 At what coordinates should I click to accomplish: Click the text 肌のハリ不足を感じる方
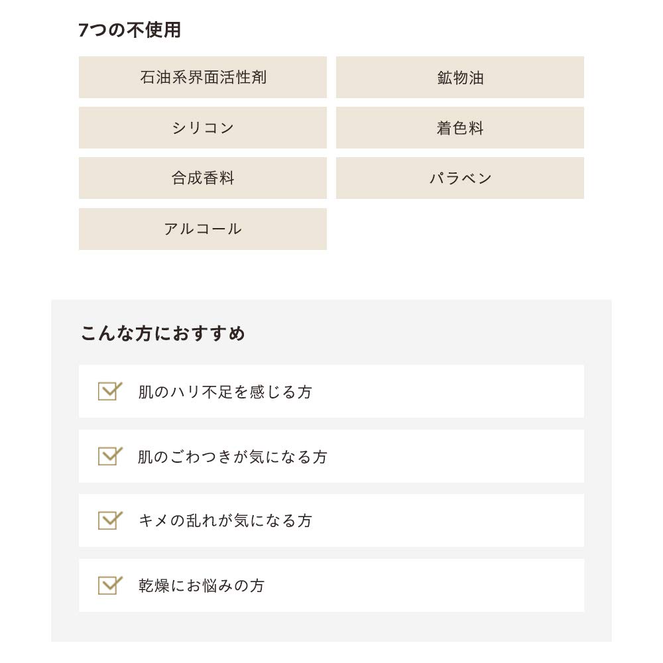click(225, 392)
